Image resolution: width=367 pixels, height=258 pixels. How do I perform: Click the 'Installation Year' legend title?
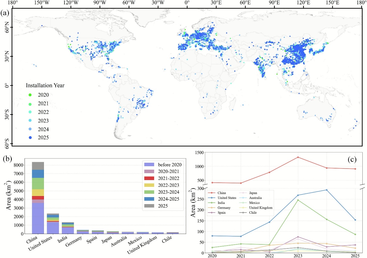click(x=45, y=86)
